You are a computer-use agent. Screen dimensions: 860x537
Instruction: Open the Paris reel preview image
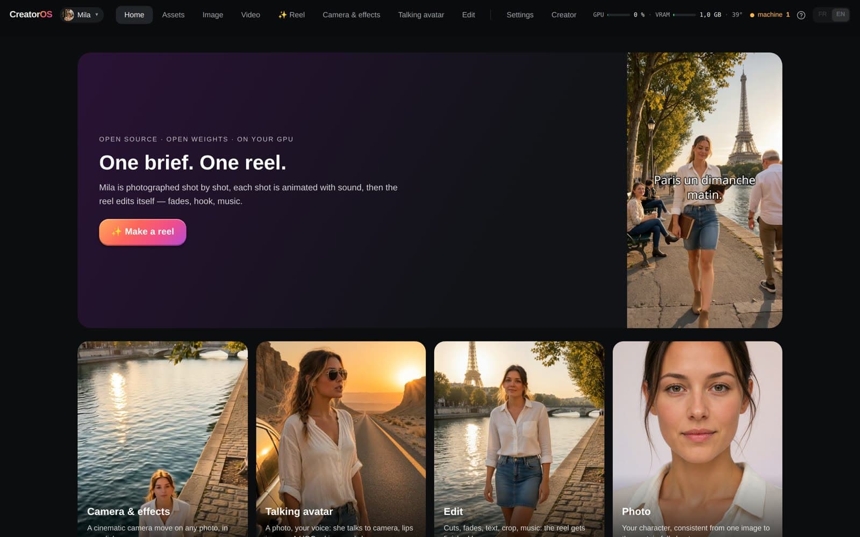click(704, 190)
